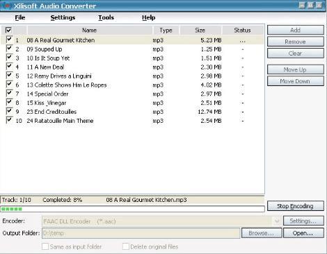
Task: Uncheck the 23 End Creditouilles checkbox
Action: pos(9,111)
